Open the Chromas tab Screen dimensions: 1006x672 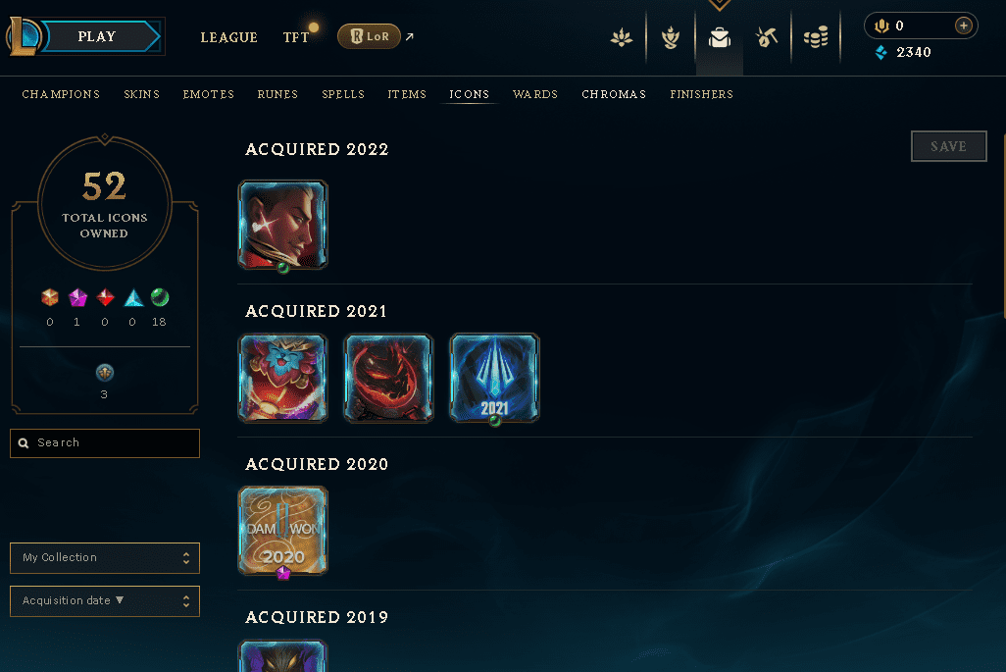pos(614,94)
